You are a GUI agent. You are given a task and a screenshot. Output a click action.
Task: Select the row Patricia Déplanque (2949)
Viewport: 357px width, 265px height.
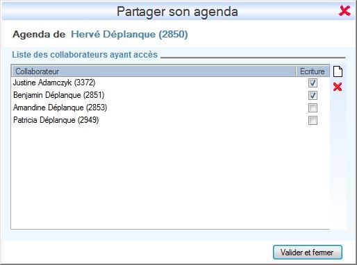[170, 120]
